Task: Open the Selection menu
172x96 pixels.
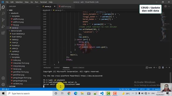Action: click(19, 2)
